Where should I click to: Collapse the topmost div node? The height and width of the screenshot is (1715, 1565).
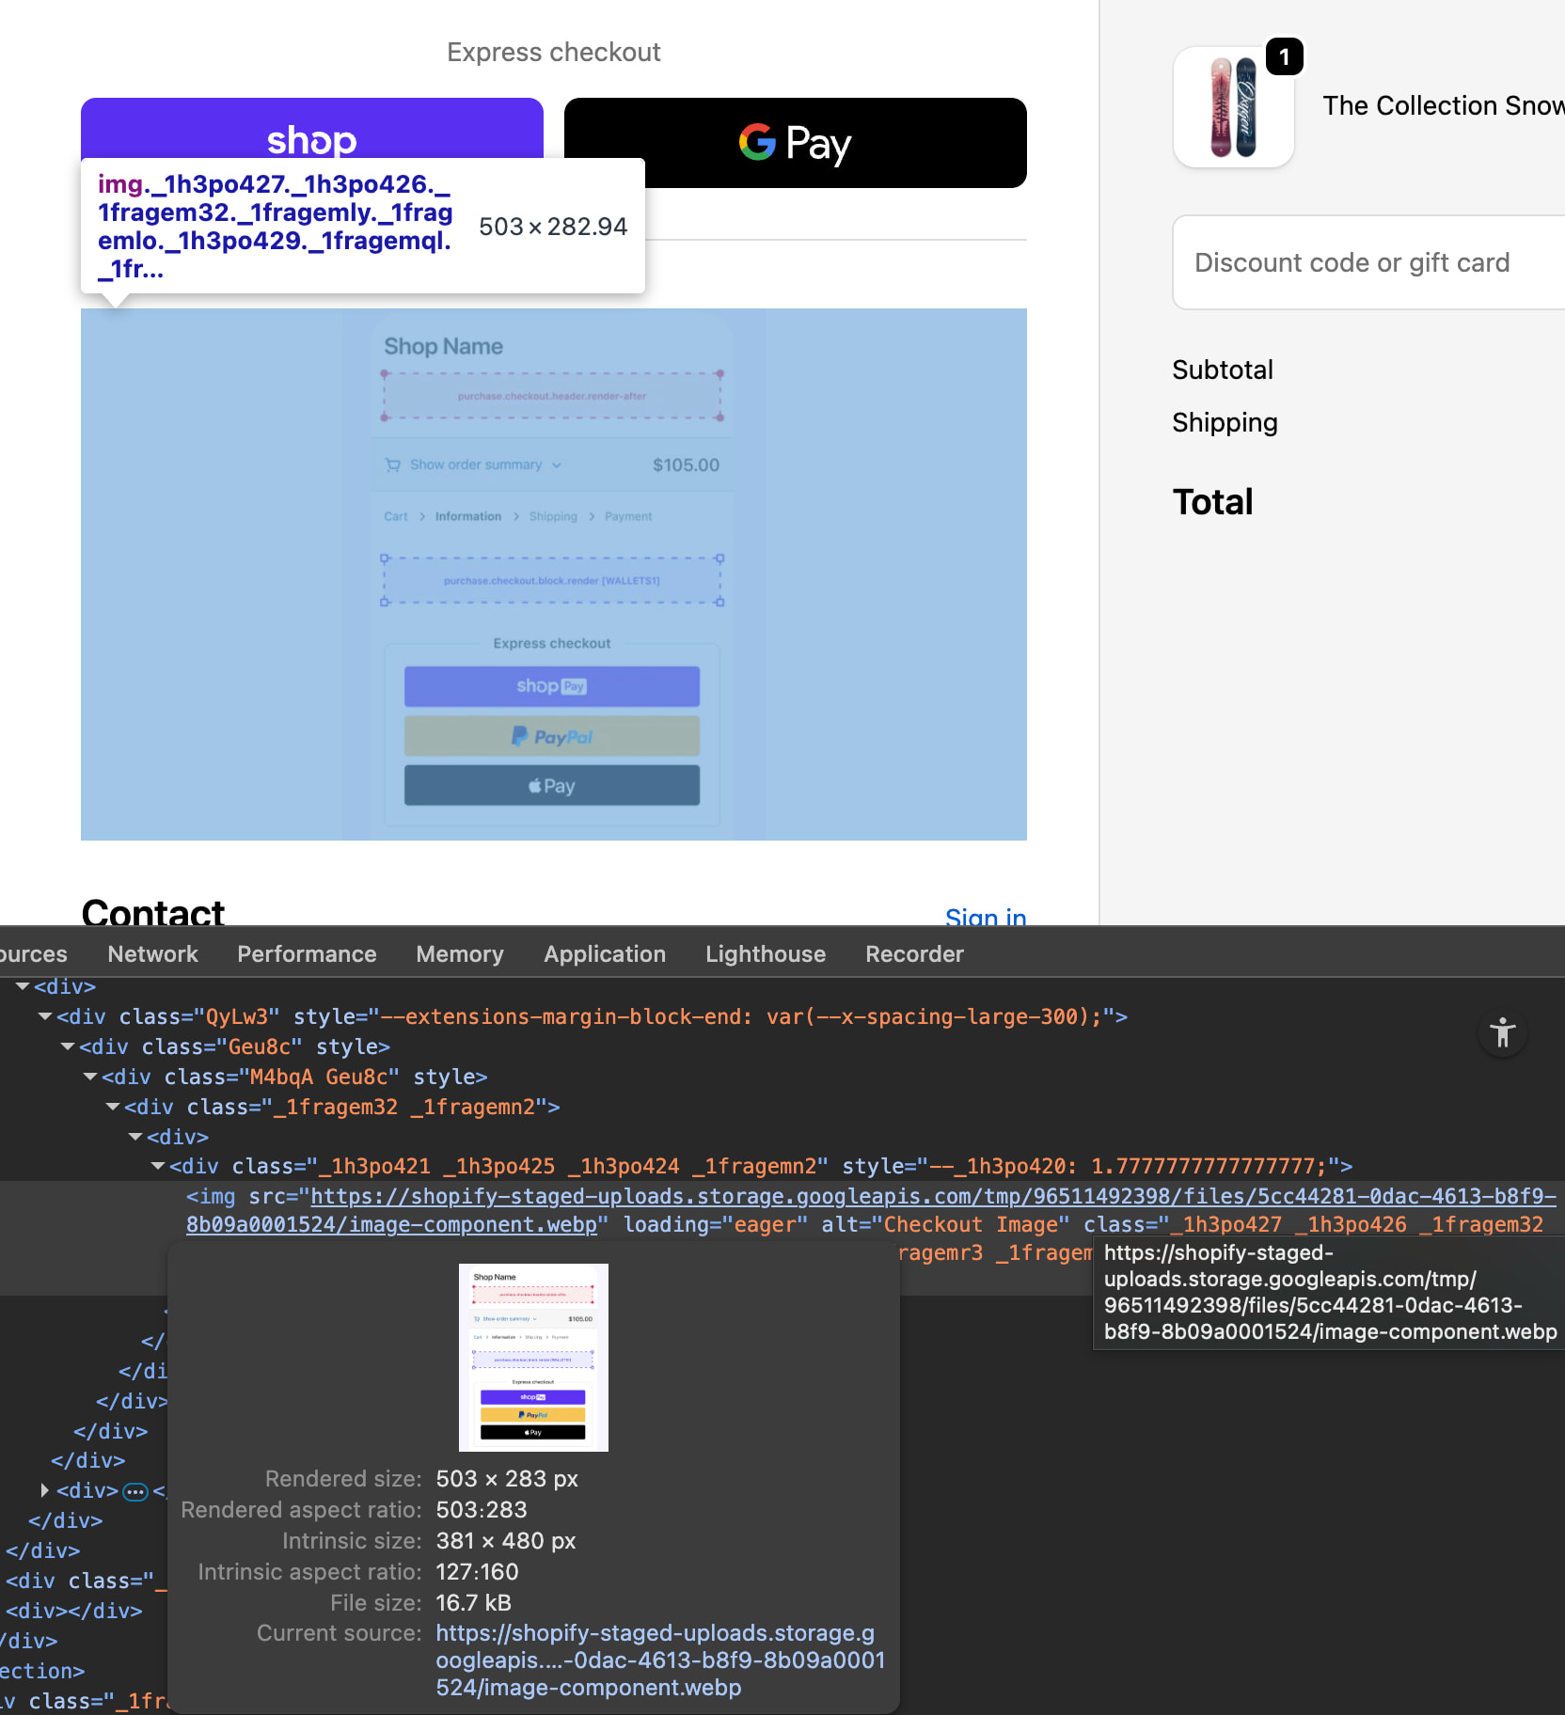point(23,986)
